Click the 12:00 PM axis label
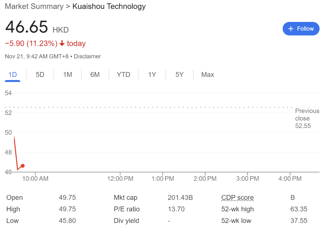Image resolution: width=335 pixels, height=229 pixels. 120,179
